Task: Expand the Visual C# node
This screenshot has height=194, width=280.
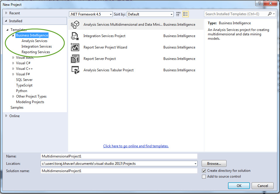Action: [x=13, y=63]
